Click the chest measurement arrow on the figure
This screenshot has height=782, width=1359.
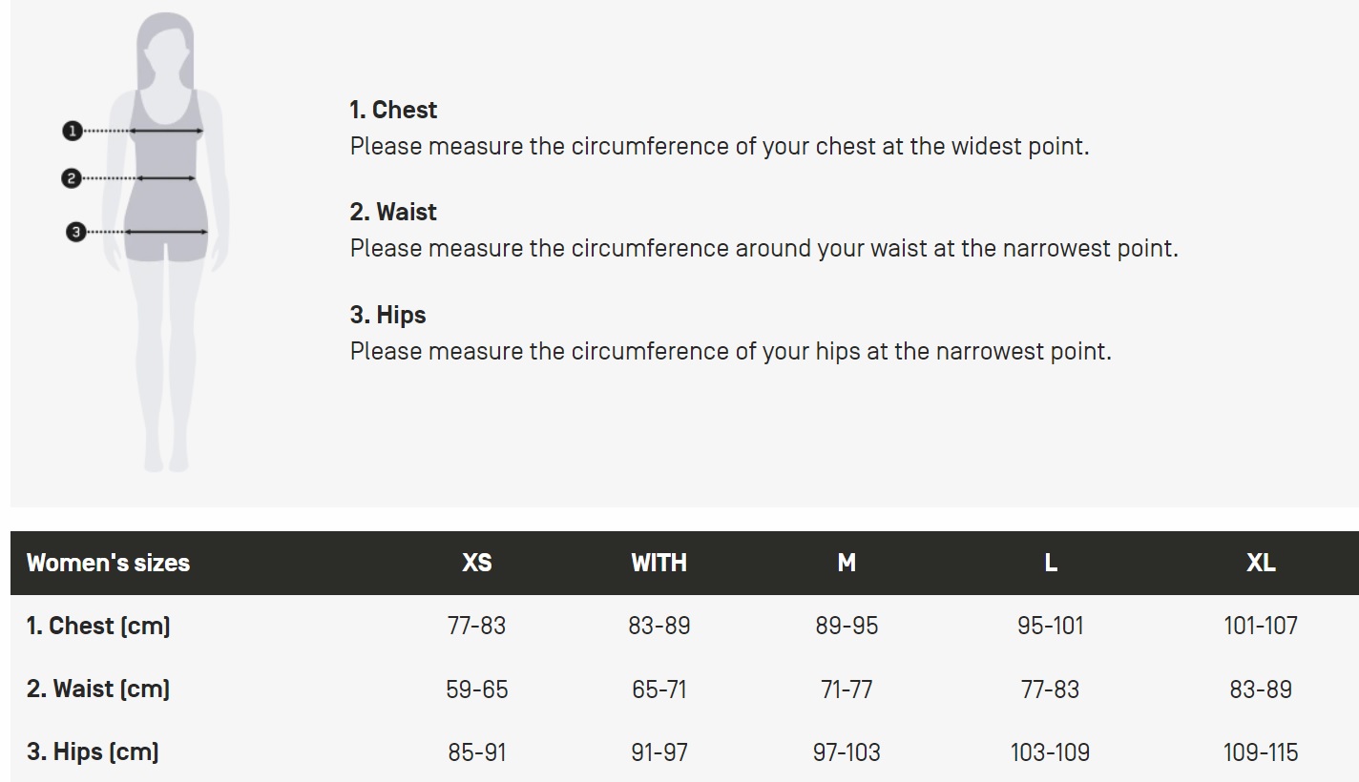(166, 131)
